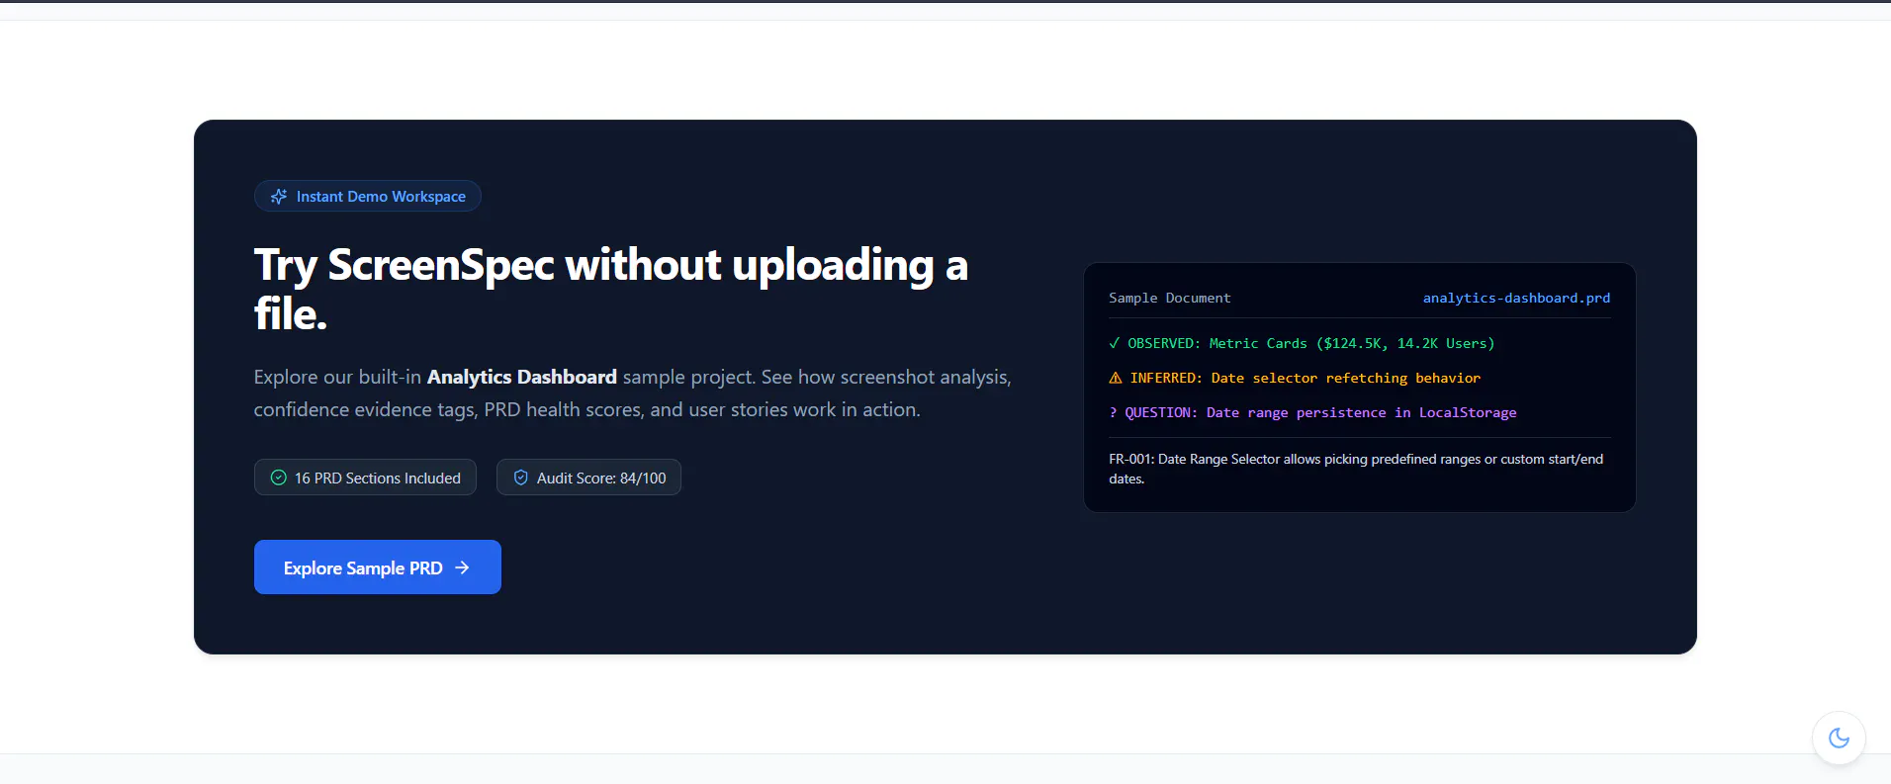Click the bold Analytics Dashboard text
Screen dimensions: 1891x784
pos(522,377)
